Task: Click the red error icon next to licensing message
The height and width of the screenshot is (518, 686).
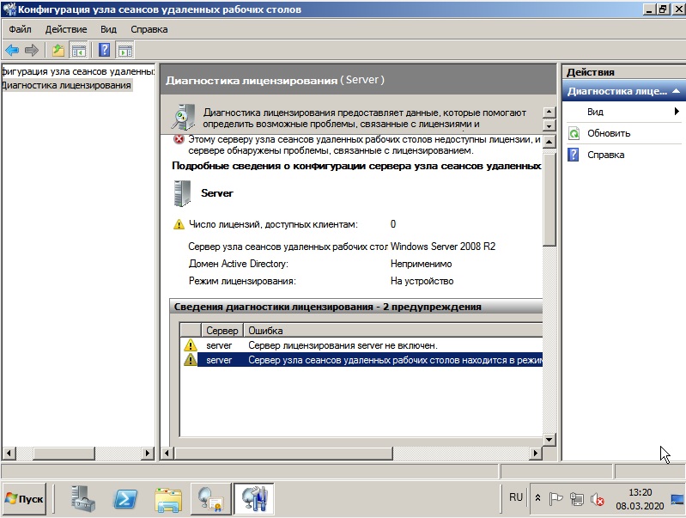Action: click(x=179, y=139)
